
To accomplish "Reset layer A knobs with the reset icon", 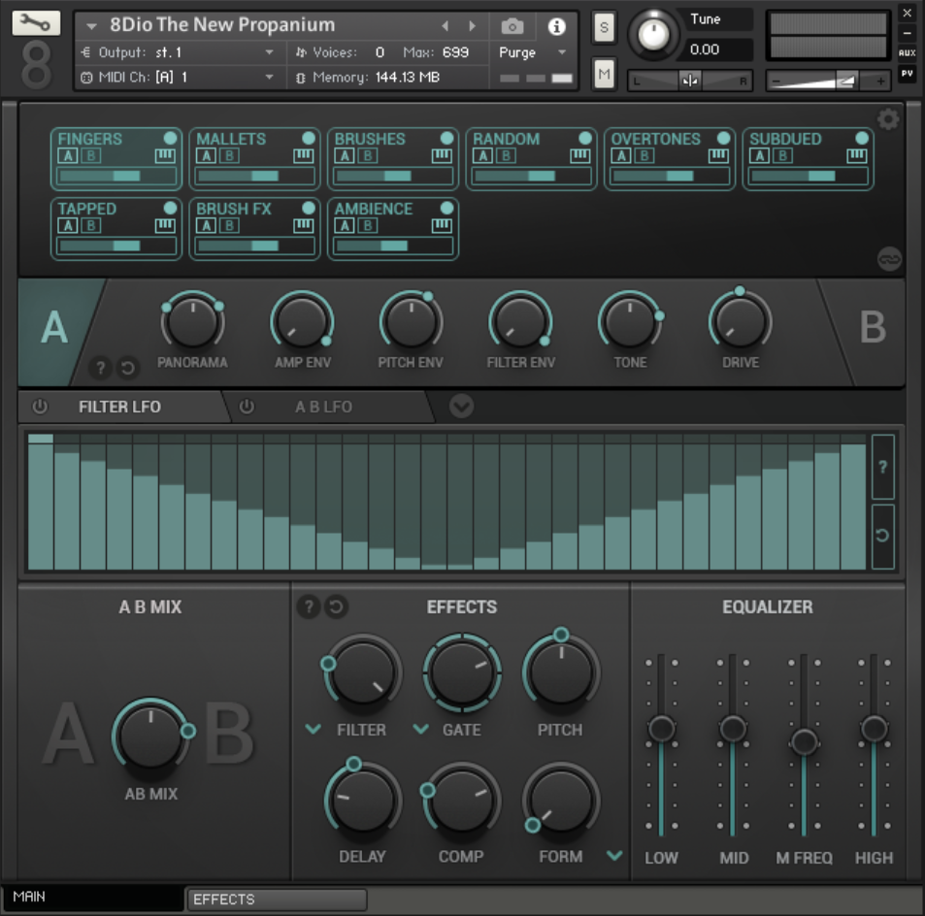I will 127,368.
